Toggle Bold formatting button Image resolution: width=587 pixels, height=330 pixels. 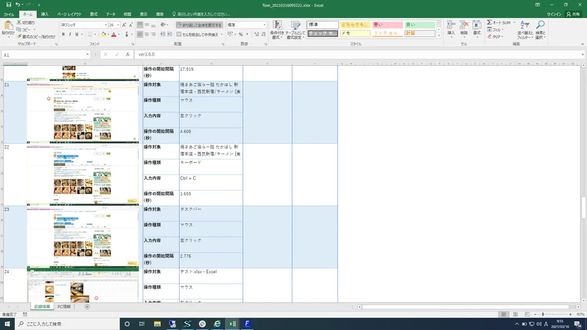click(x=63, y=35)
